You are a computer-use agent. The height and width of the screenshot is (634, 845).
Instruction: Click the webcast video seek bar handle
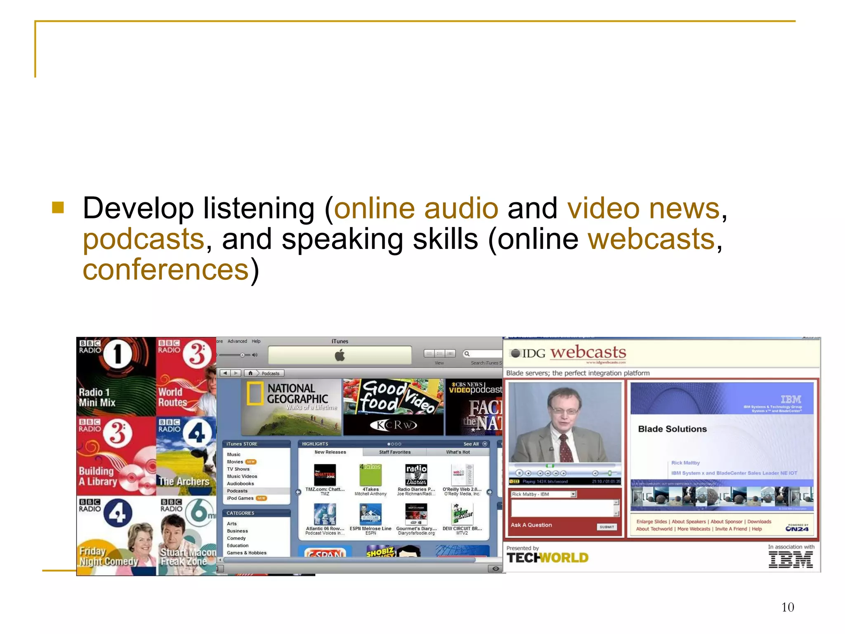[x=550, y=466]
